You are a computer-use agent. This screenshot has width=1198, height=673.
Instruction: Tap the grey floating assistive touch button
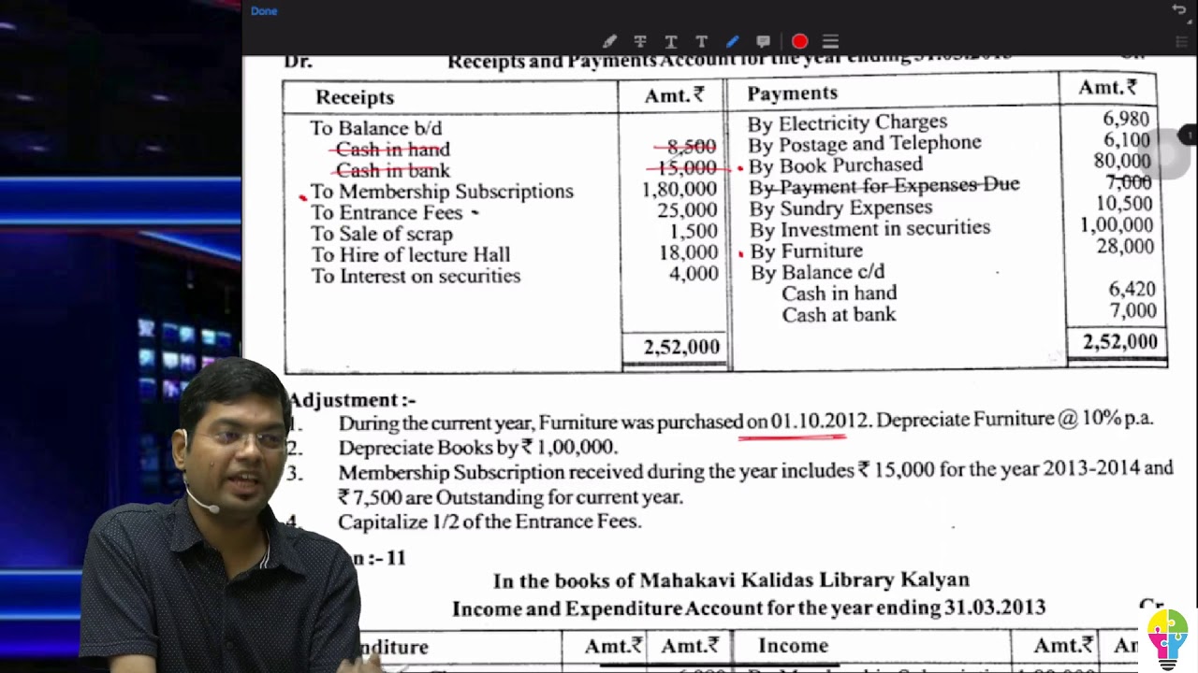point(1164,153)
